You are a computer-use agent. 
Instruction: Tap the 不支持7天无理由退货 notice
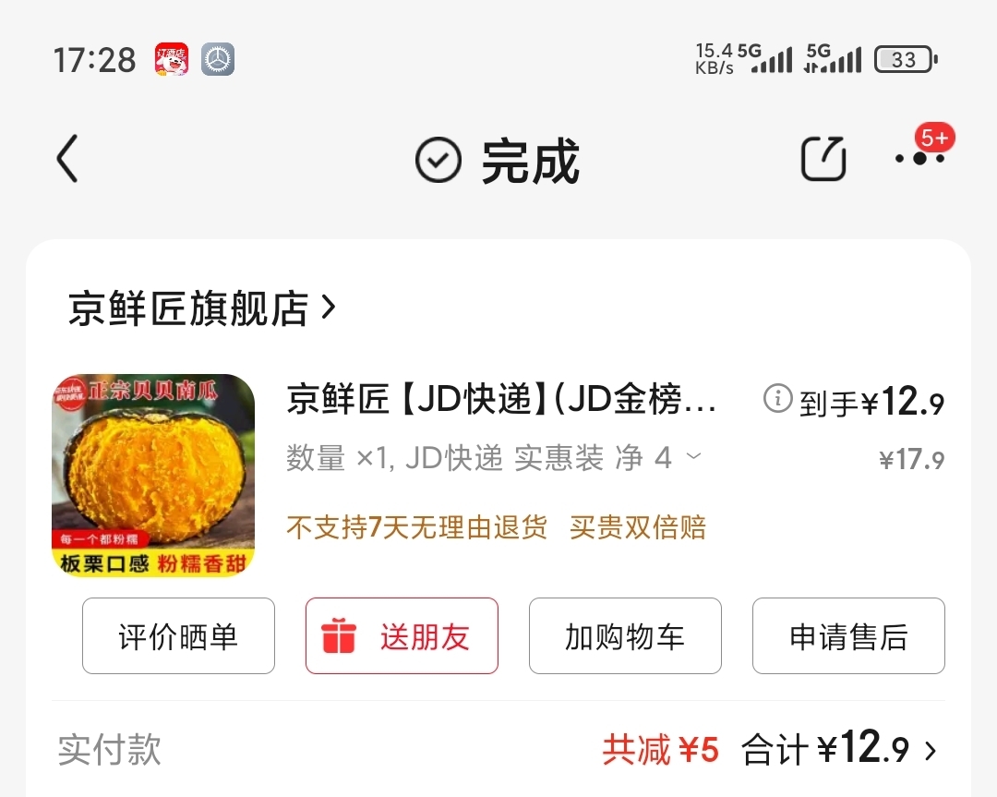click(416, 527)
